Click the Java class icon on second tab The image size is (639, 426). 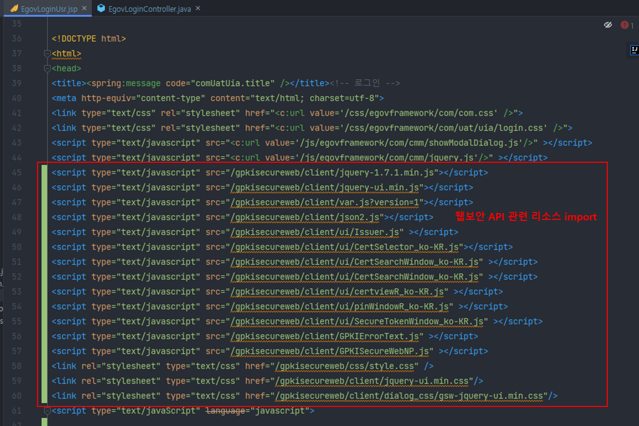[101, 9]
